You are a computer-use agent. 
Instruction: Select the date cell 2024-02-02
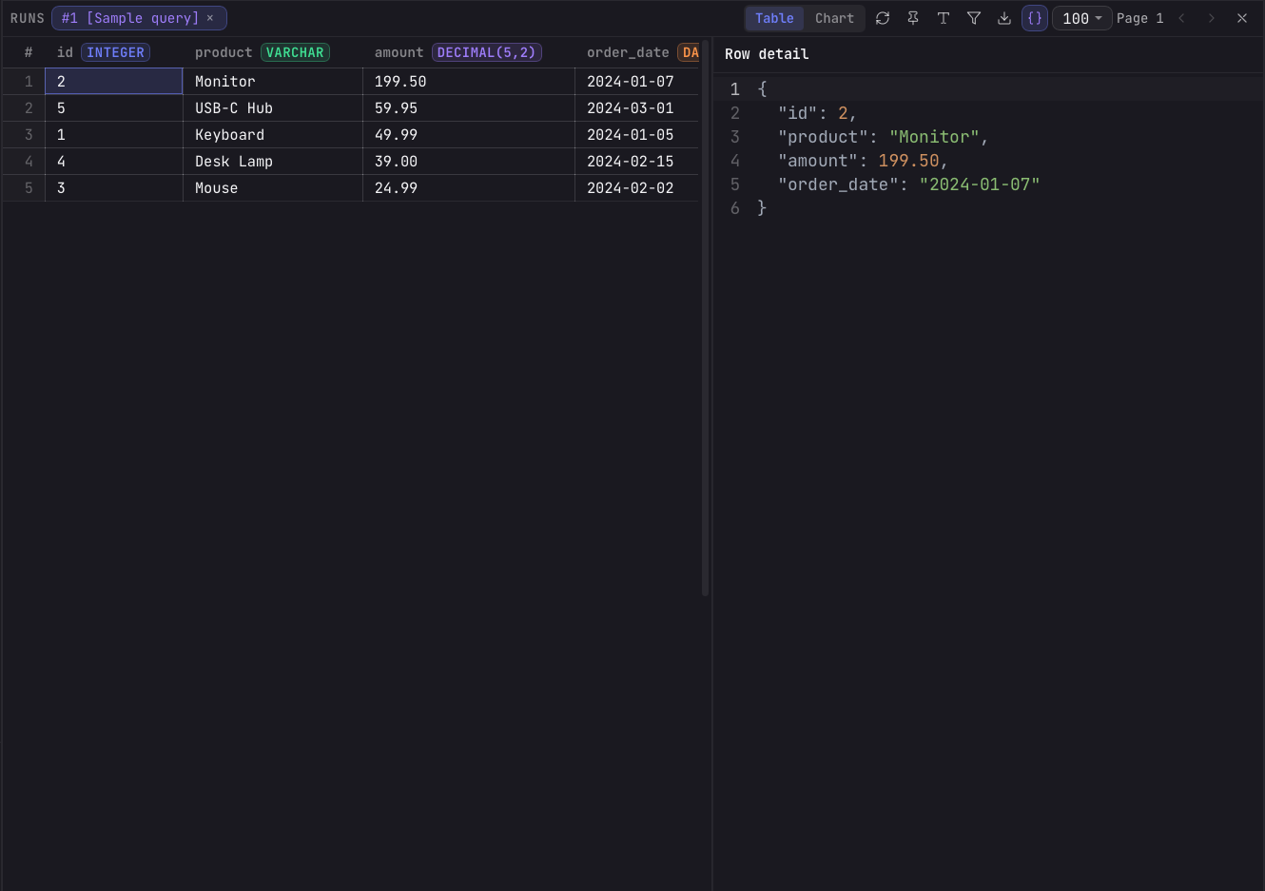637,188
